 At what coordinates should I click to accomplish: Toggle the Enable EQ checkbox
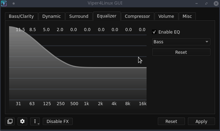(x=154, y=32)
